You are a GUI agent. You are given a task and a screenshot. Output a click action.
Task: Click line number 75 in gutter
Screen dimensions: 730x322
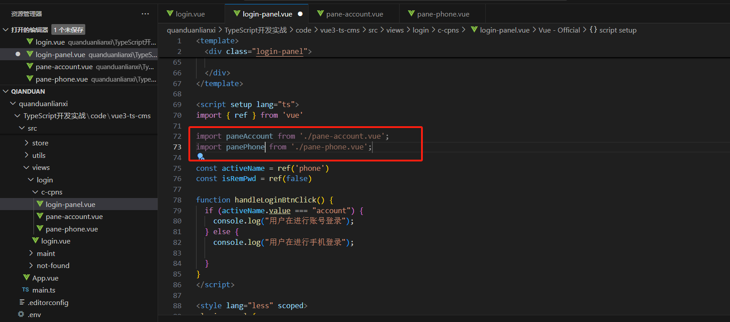[x=177, y=168]
